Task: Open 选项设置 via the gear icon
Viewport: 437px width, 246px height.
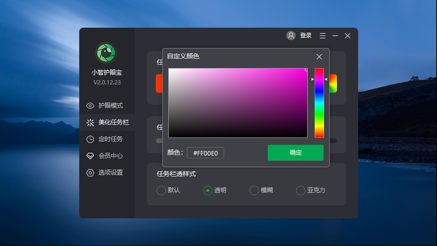Action: (x=90, y=173)
